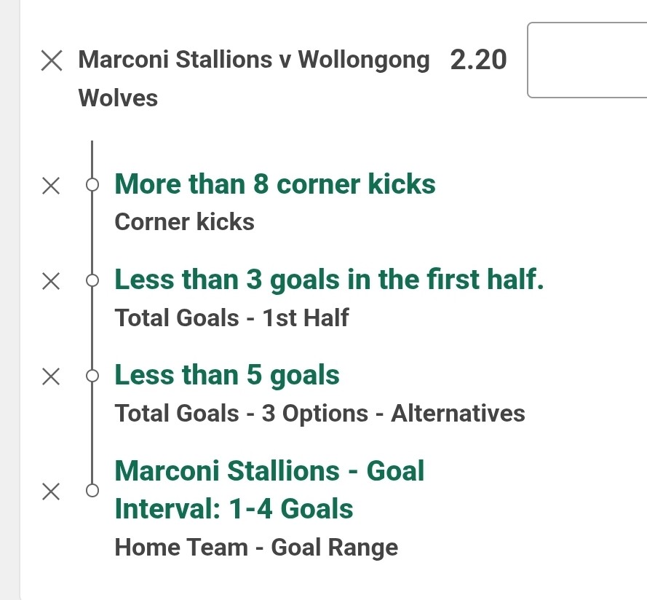Click the 2.20 odds value

tap(478, 60)
